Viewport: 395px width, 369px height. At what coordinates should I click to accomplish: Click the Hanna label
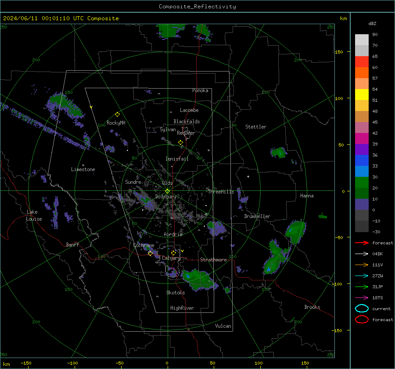(307, 196)
